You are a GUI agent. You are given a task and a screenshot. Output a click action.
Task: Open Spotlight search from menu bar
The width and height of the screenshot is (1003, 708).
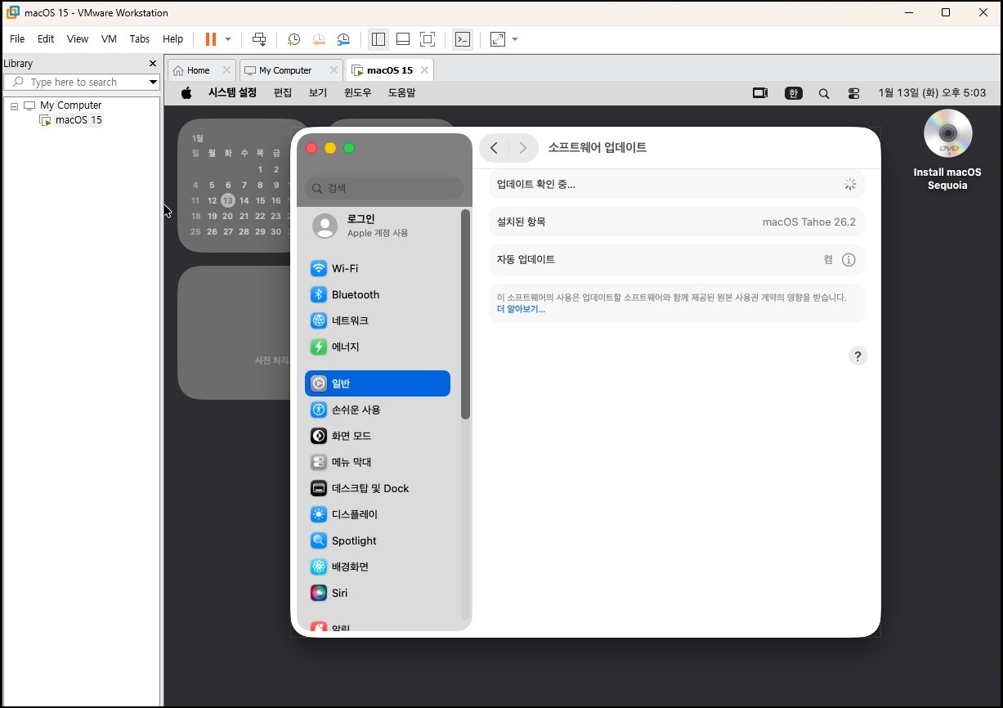tap(824, 93)
